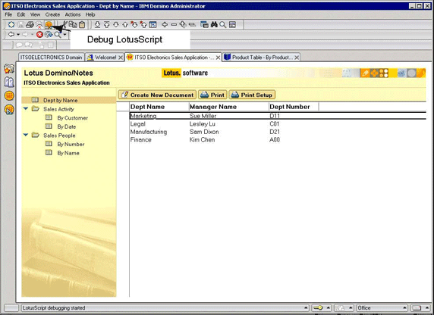Screen dimensions: 434x315
Task: Open the Domain bookmark sidebar icon
Action: pos(9,68)
